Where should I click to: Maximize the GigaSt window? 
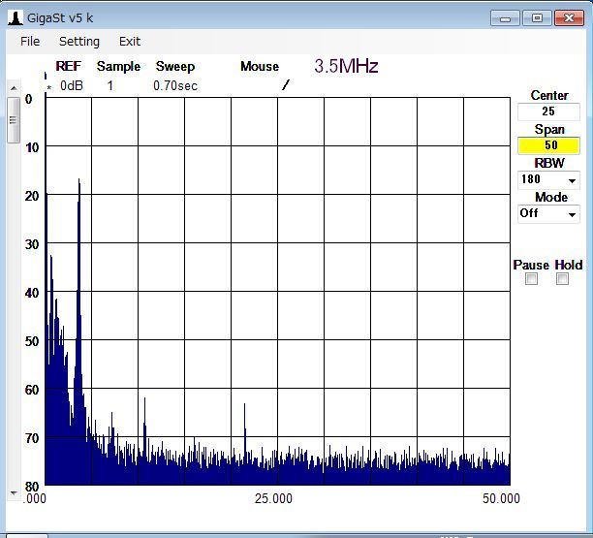[537, 18]
